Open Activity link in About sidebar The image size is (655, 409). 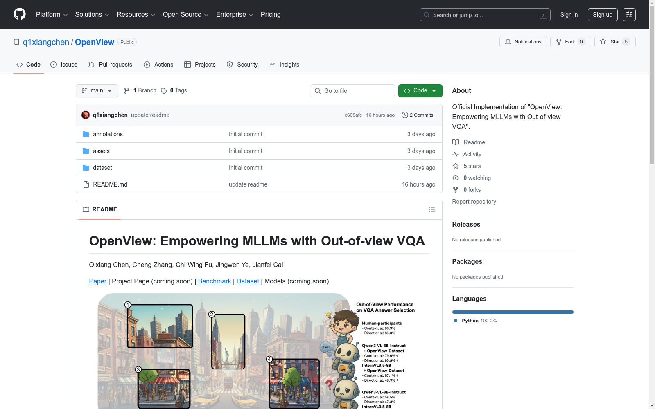pyautogui.click(x=467, y=154)
